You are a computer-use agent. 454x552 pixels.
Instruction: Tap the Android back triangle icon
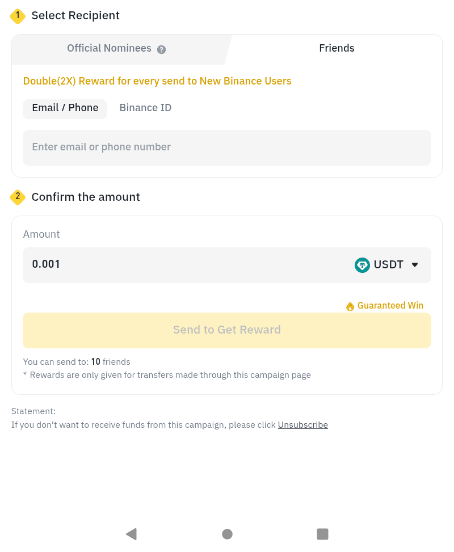(x=131, y=534)
